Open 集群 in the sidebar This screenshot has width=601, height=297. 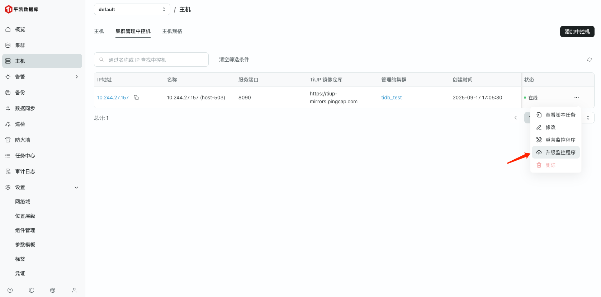20,45
